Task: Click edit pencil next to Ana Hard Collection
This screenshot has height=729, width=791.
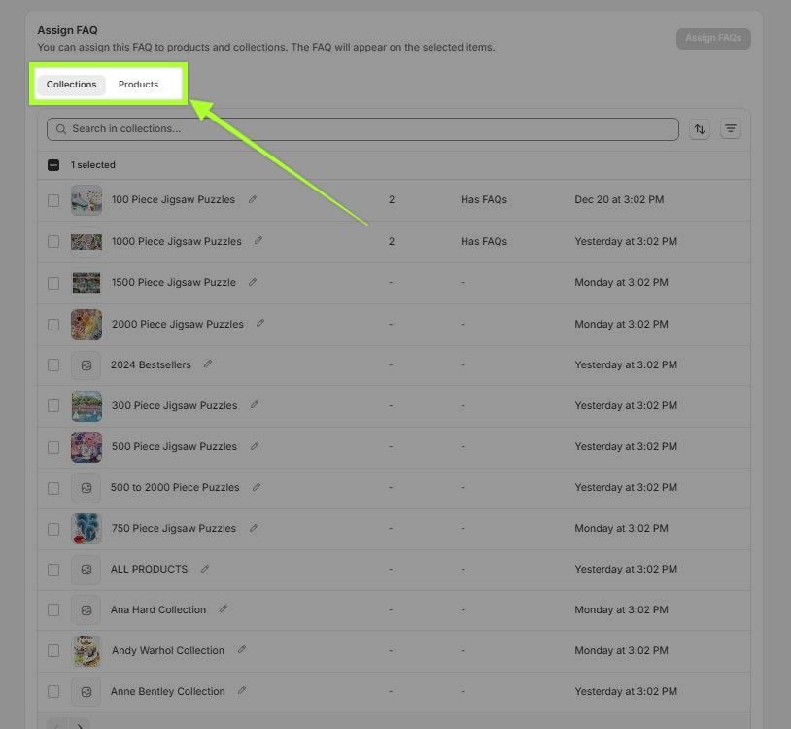Action: tap(224, 609)
